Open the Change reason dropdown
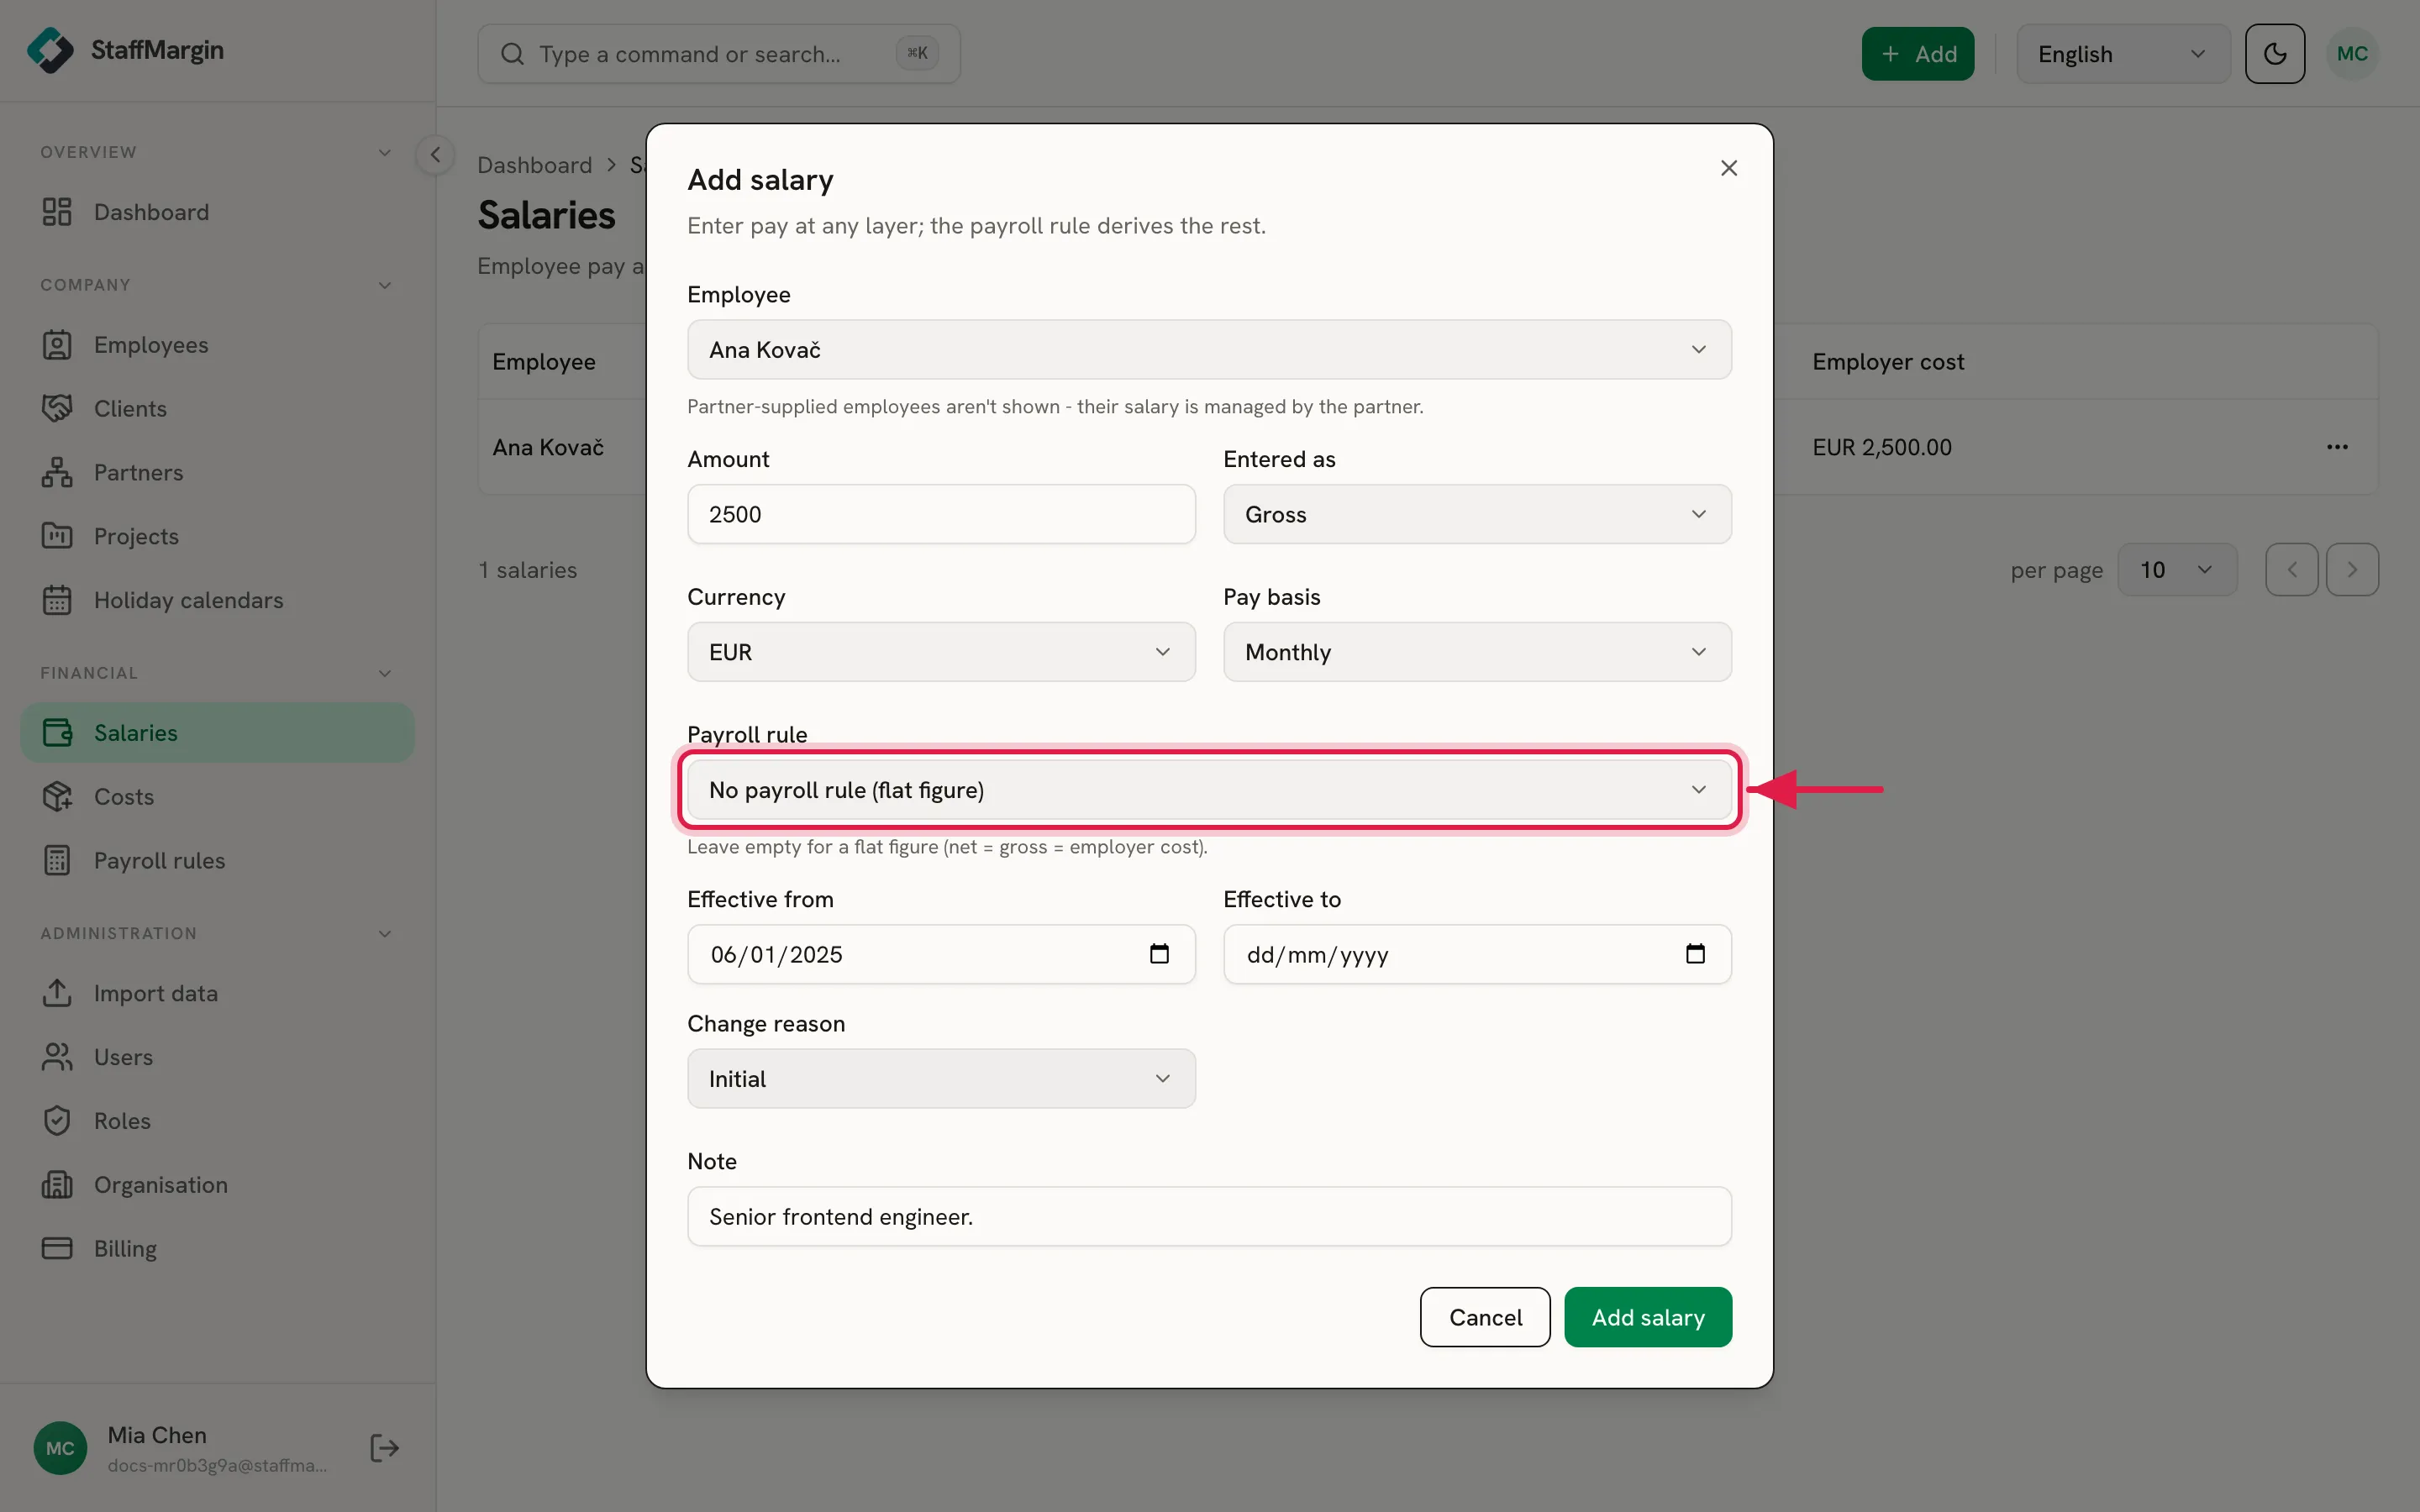 coord(941,1079)
